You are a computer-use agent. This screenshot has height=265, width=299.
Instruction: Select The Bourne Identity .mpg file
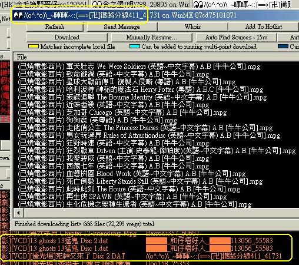tap(142, 97)
